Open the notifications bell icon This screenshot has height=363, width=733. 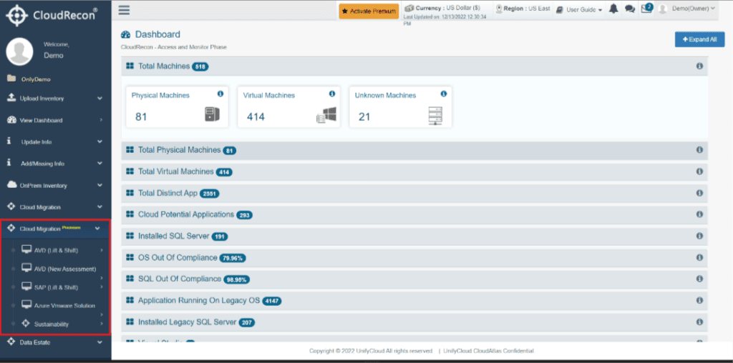(613, 9)
